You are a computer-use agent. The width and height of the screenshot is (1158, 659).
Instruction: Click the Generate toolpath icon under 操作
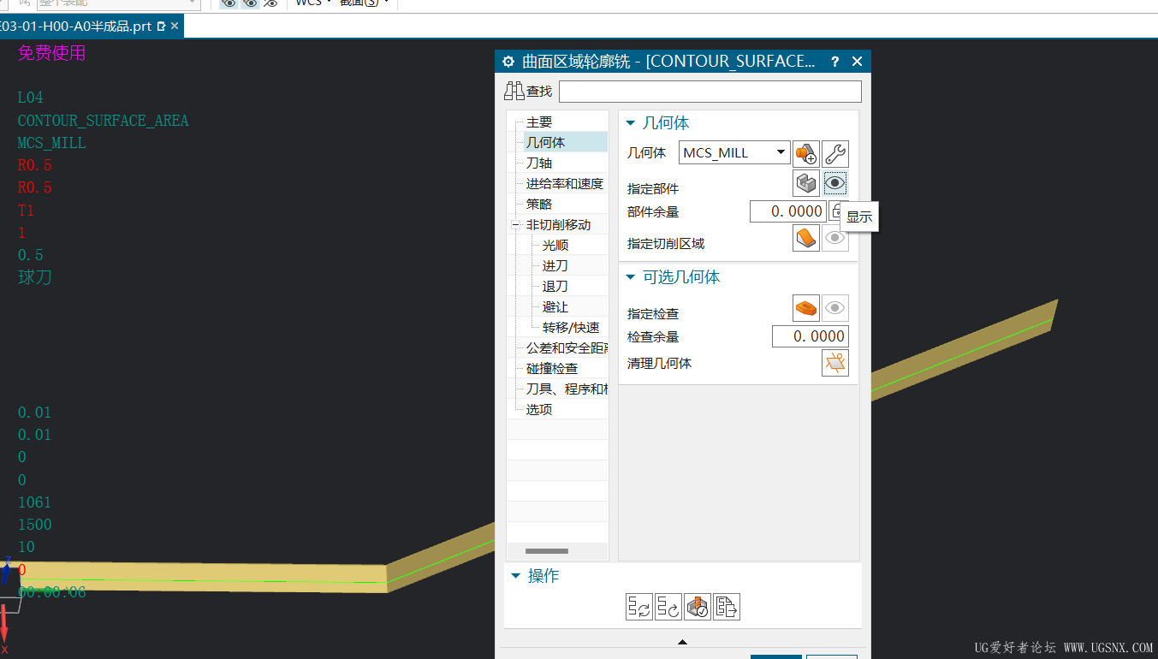pyautogui.click(x=639, y=607)
